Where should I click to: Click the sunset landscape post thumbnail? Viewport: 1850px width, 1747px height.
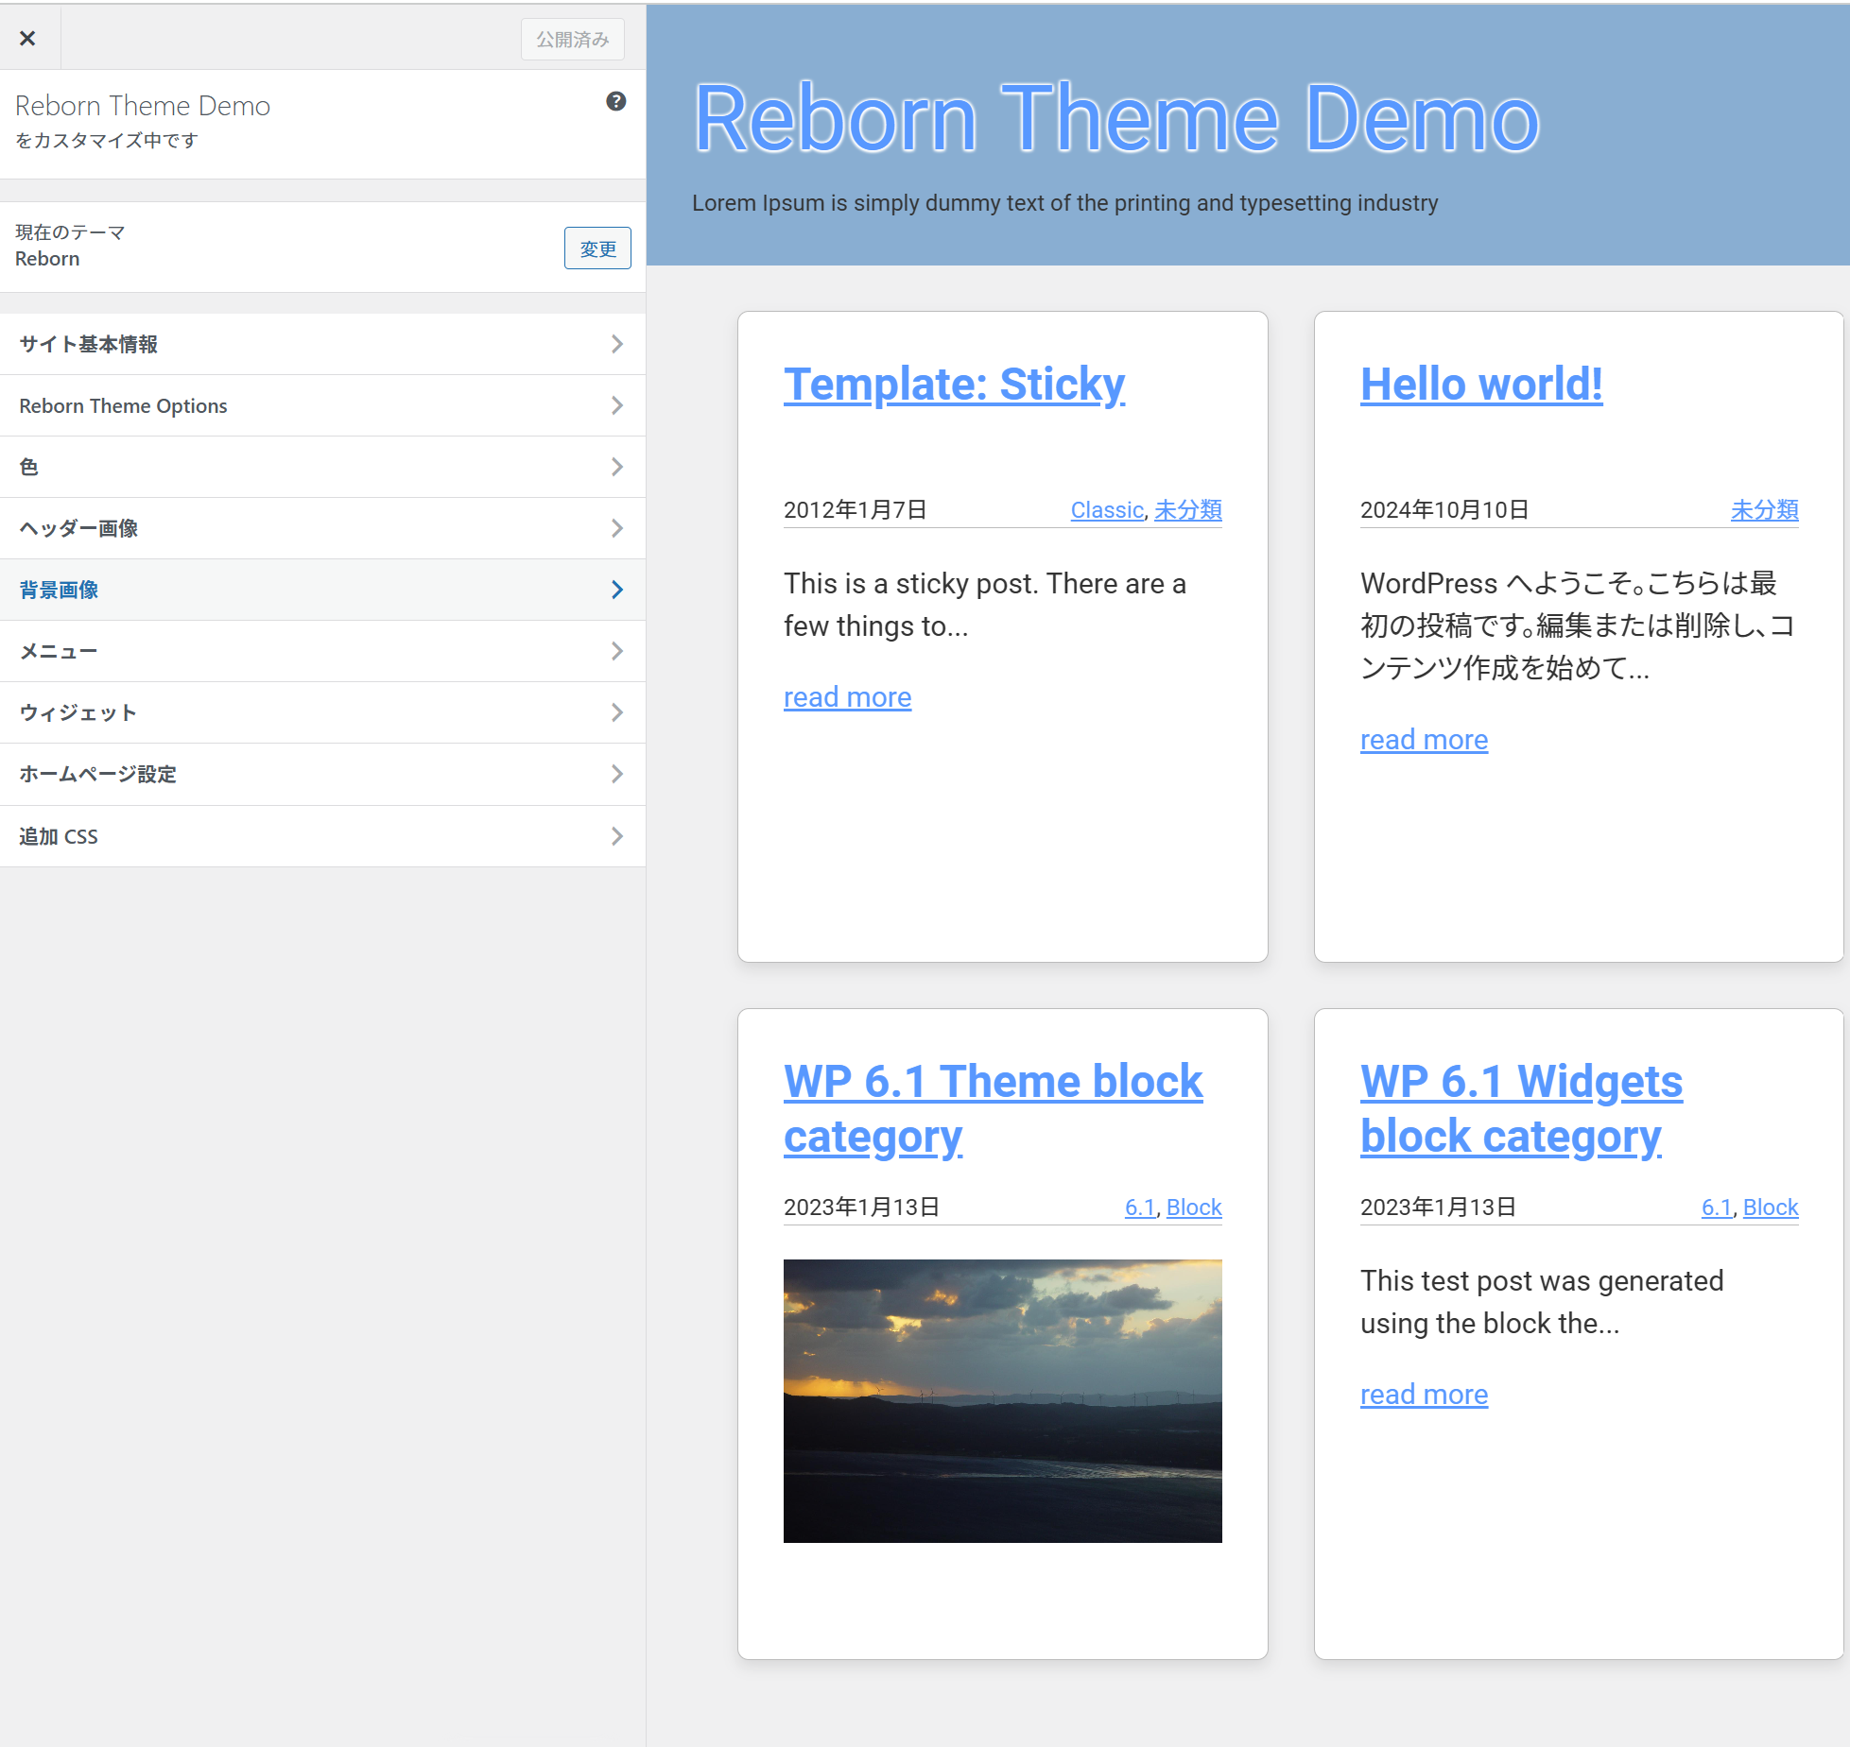[x=1002, y=1400]
